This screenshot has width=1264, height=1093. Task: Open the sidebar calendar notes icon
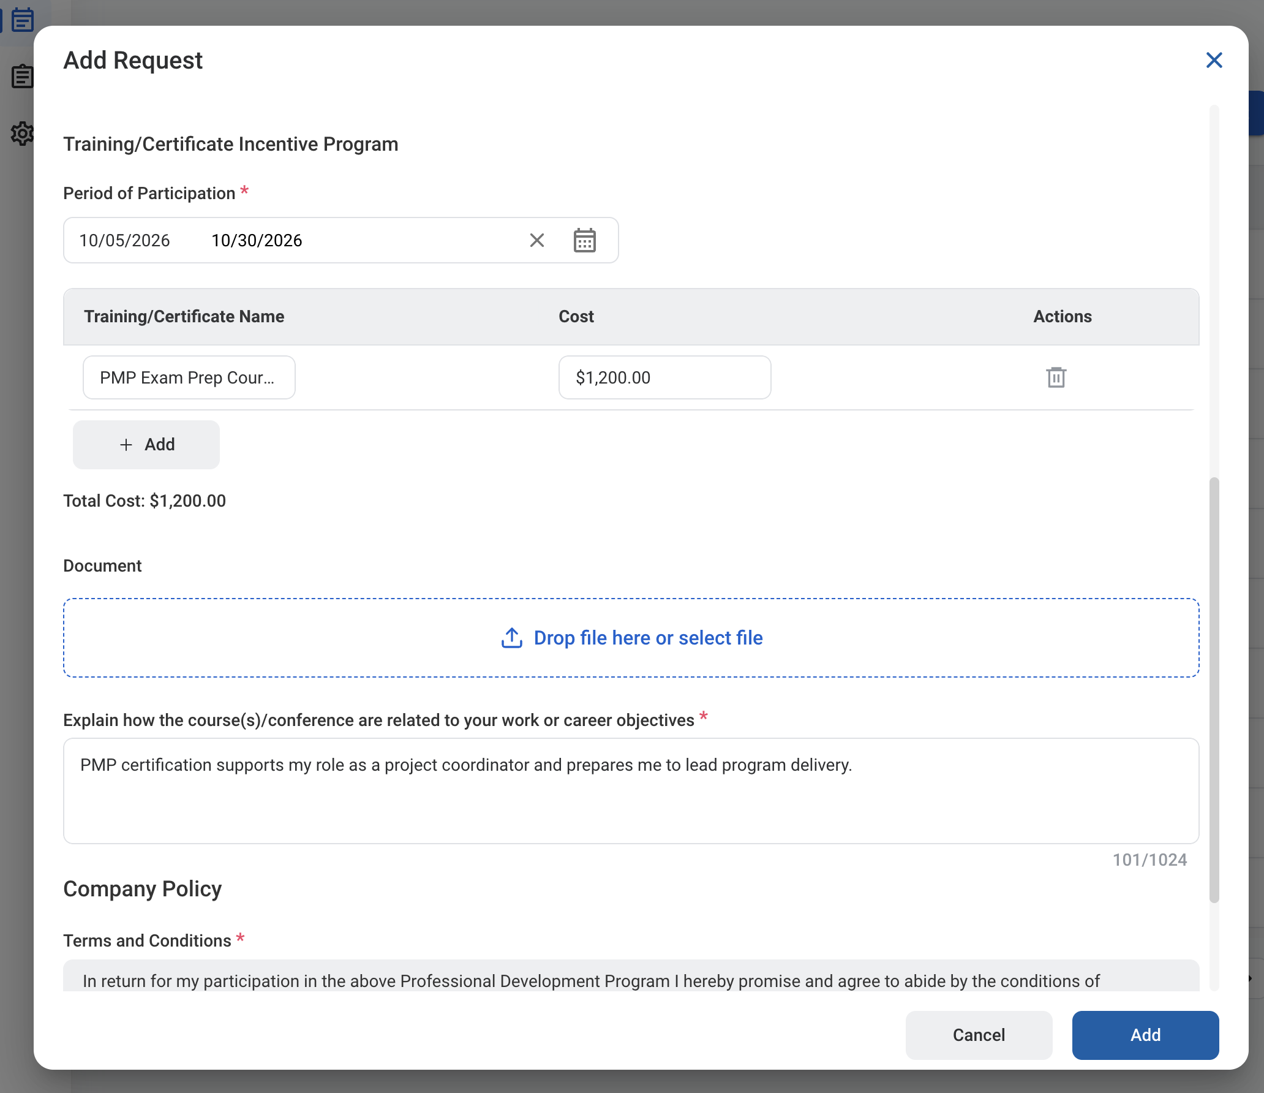coord(23,20)
